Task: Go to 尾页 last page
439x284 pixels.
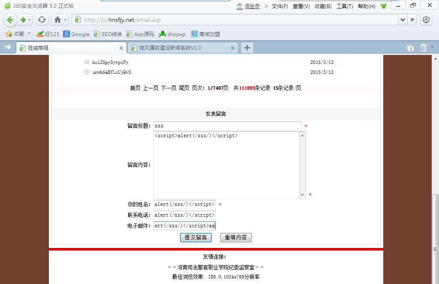Action: pyautogui.click(x=184, y=88)
